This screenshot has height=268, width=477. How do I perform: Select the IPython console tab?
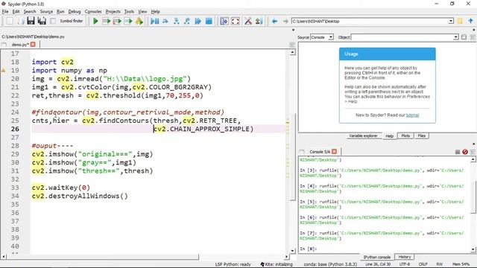tap(376, 257)
